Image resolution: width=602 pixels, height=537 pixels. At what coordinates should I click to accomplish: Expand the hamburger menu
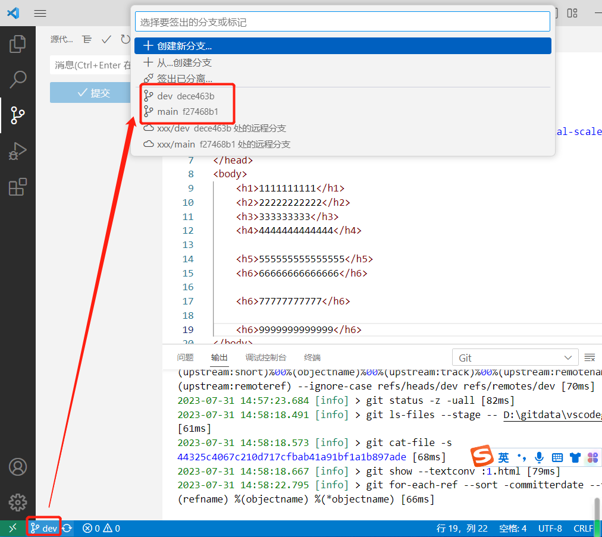40,13
